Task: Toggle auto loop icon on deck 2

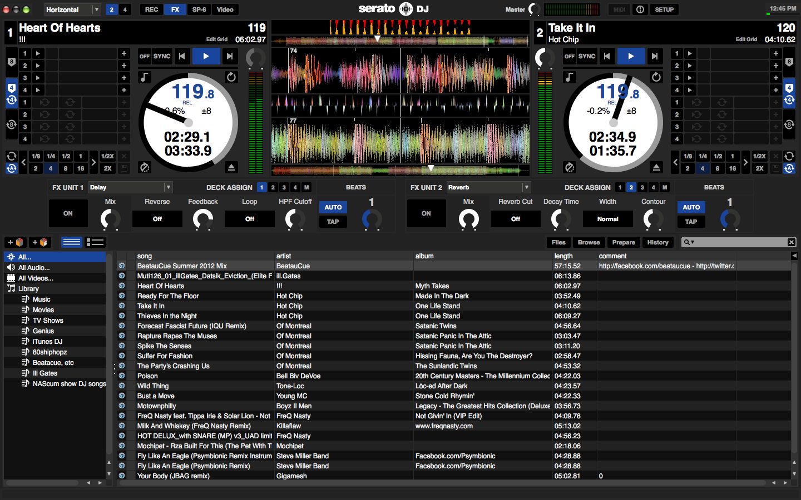Action: pos(789,168)
